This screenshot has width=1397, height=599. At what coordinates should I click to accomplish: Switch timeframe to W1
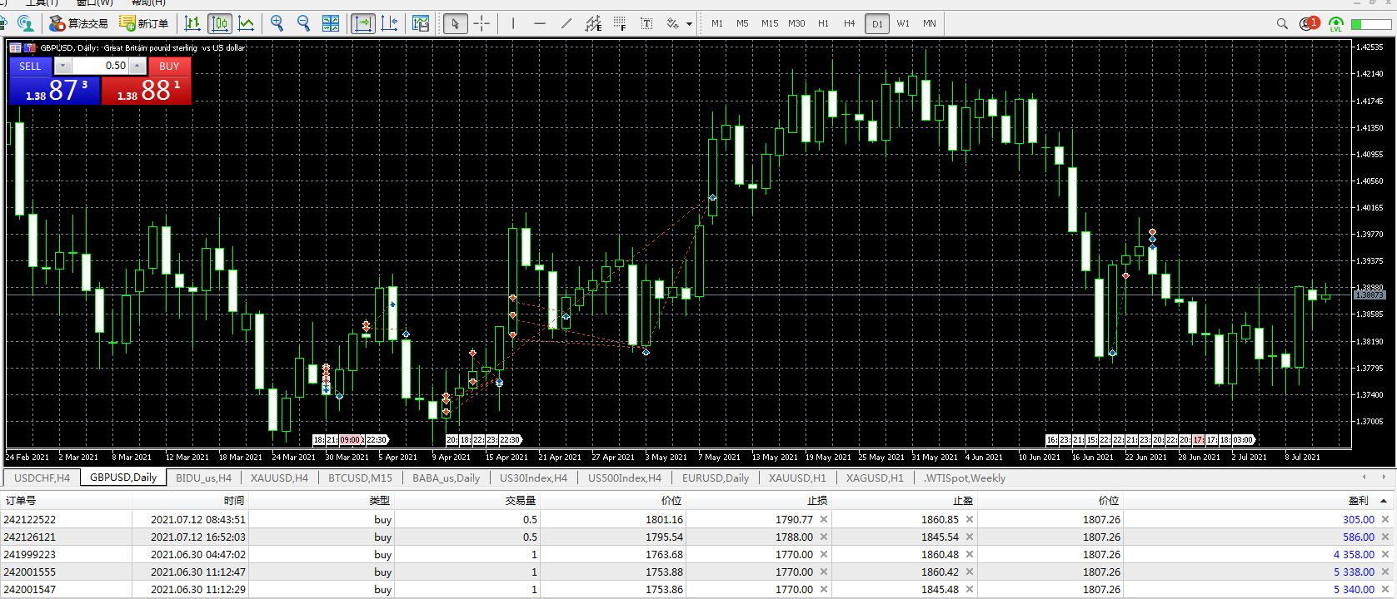903,23
